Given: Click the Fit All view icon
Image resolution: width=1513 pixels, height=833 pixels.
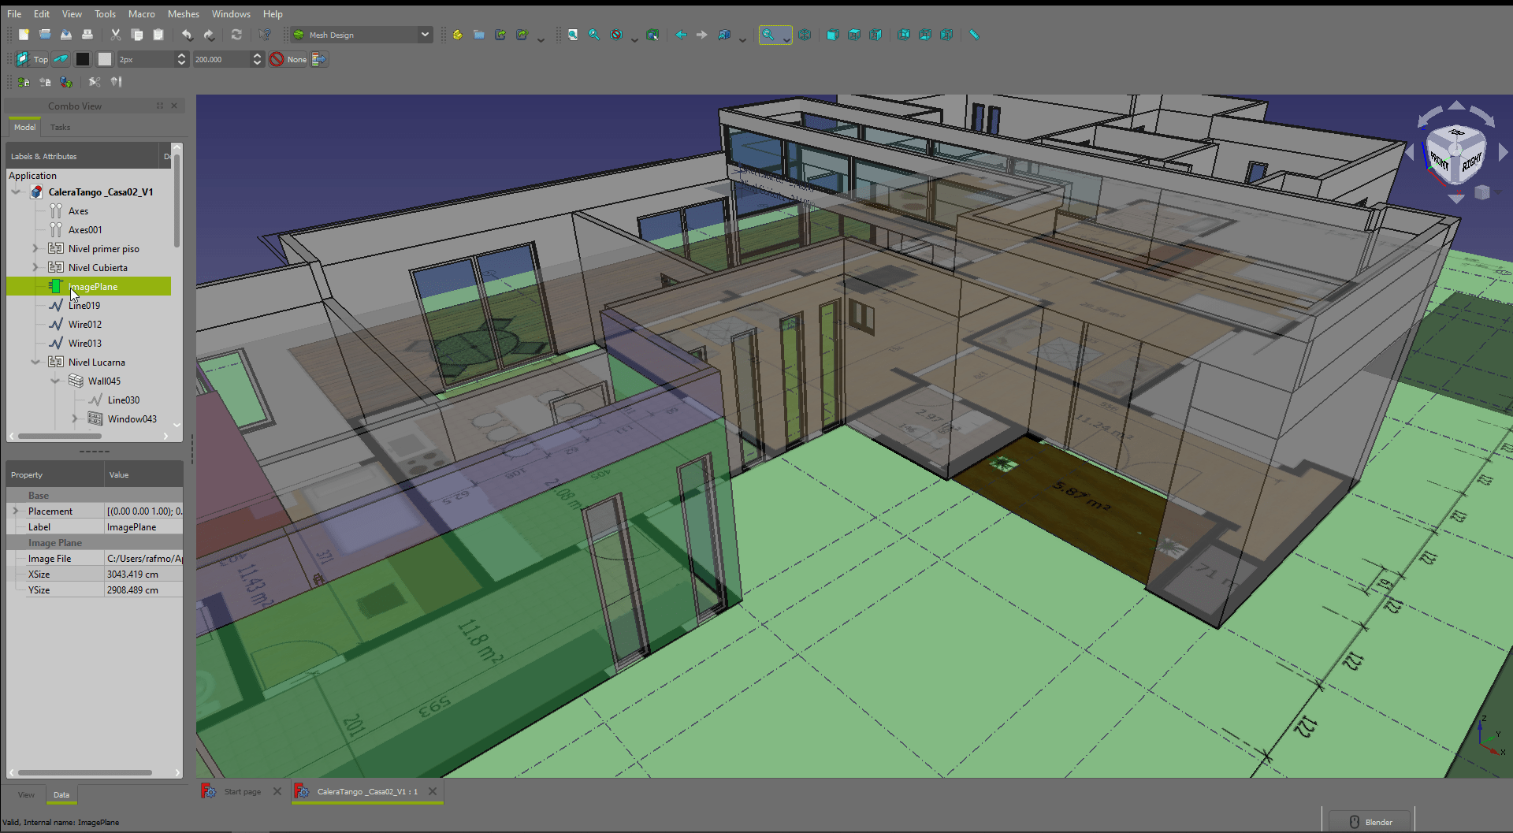Looking at the screenshot, I should pos(573,35).
